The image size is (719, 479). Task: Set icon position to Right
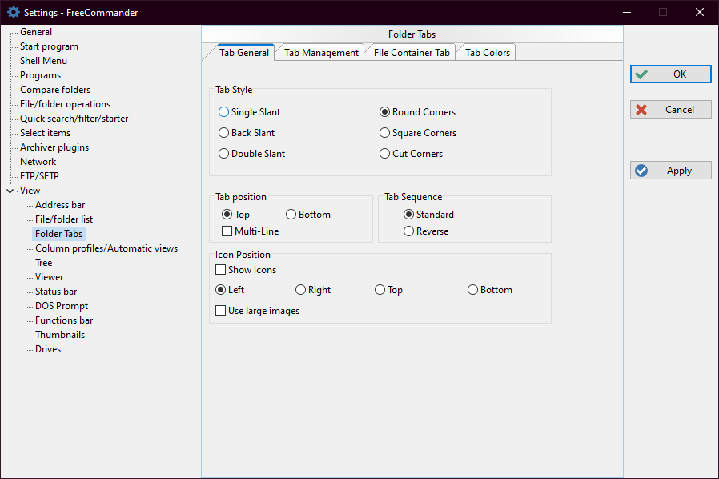point(301,290)
